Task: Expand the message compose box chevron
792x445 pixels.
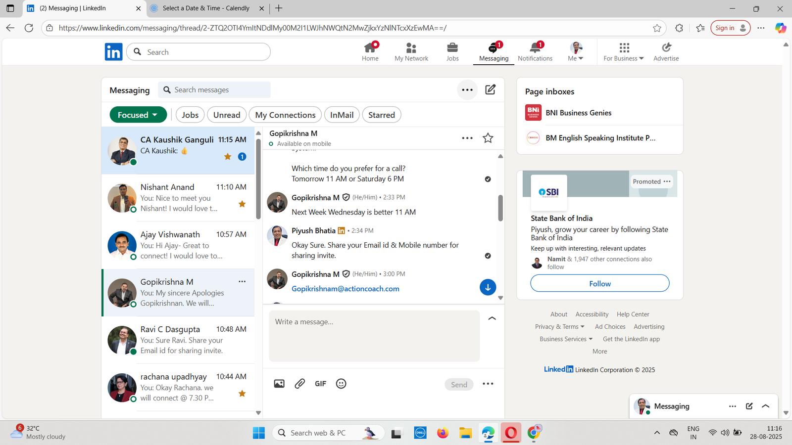Action: click(x=492, y=318)
